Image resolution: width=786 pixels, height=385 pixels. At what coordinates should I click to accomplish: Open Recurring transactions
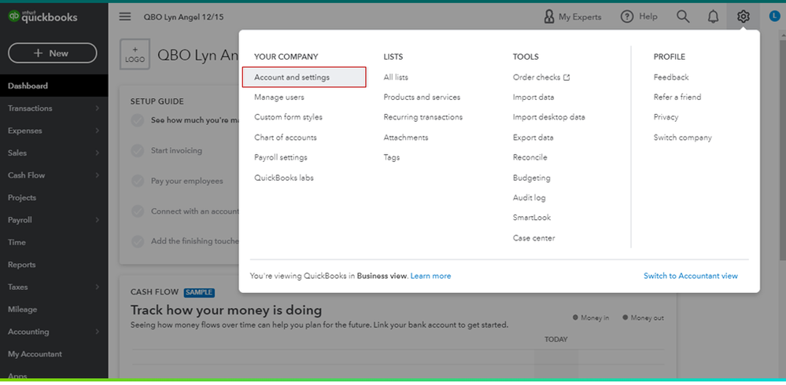(x=423, y=117)
